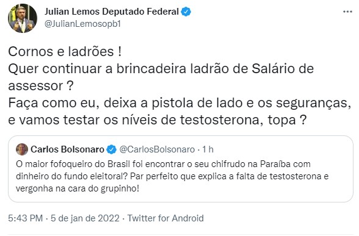This screenshot has height=236, width=359.
Task: Open the Twitter for Android source link
Action: pos(165,218)
